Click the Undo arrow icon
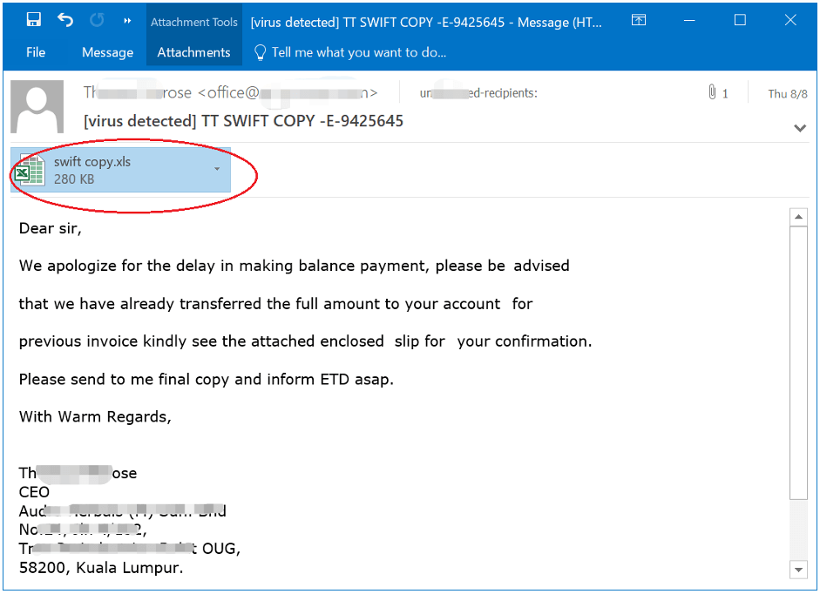Image resolution: width=820 pixels, height=594 pixels. click(65, 20)
